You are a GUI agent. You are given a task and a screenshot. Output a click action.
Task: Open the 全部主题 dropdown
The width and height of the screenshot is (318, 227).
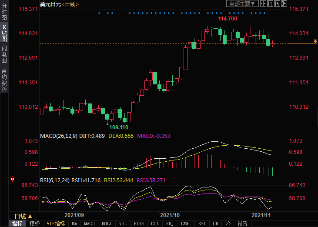pos(242,3)
